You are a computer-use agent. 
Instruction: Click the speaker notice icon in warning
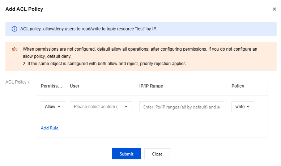pos(14,49)
